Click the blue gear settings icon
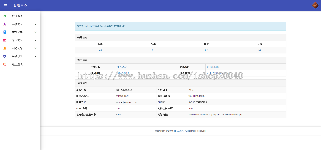The width and height of the screenshot is (321, 150). (5, 56)
